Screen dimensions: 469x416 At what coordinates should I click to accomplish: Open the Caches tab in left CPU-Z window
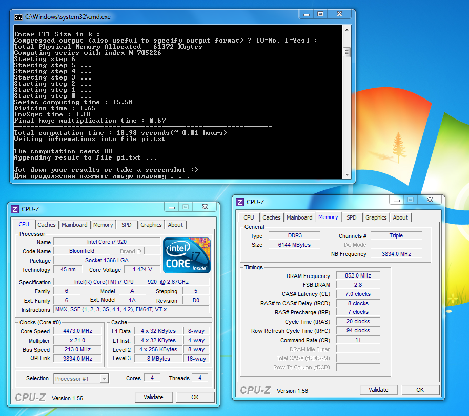click(x=46, y=225)
